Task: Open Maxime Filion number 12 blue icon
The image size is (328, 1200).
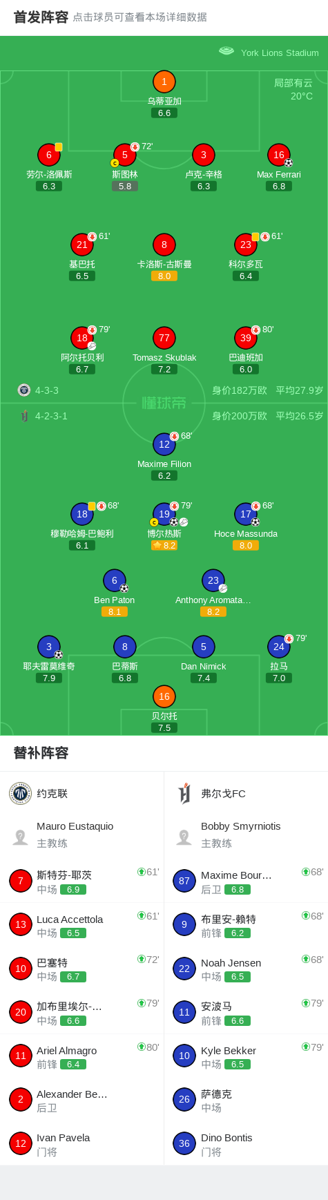Action: tap(164, 444)
